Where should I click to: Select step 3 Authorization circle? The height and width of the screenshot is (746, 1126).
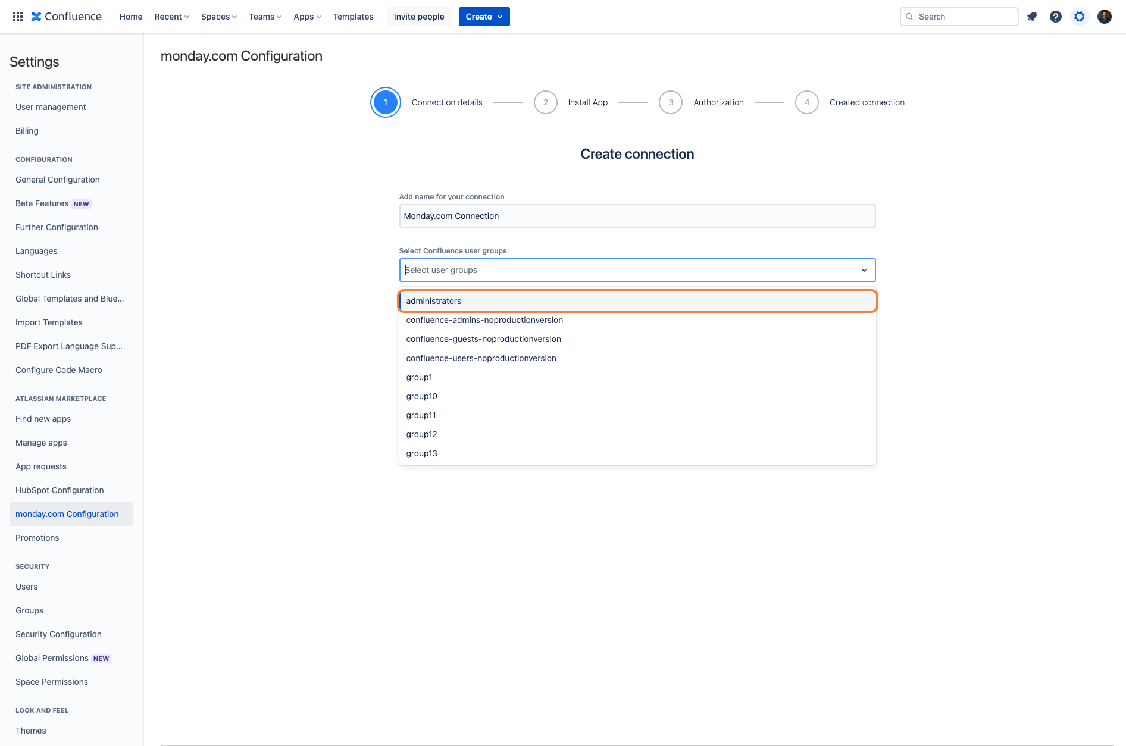[671, 102]
